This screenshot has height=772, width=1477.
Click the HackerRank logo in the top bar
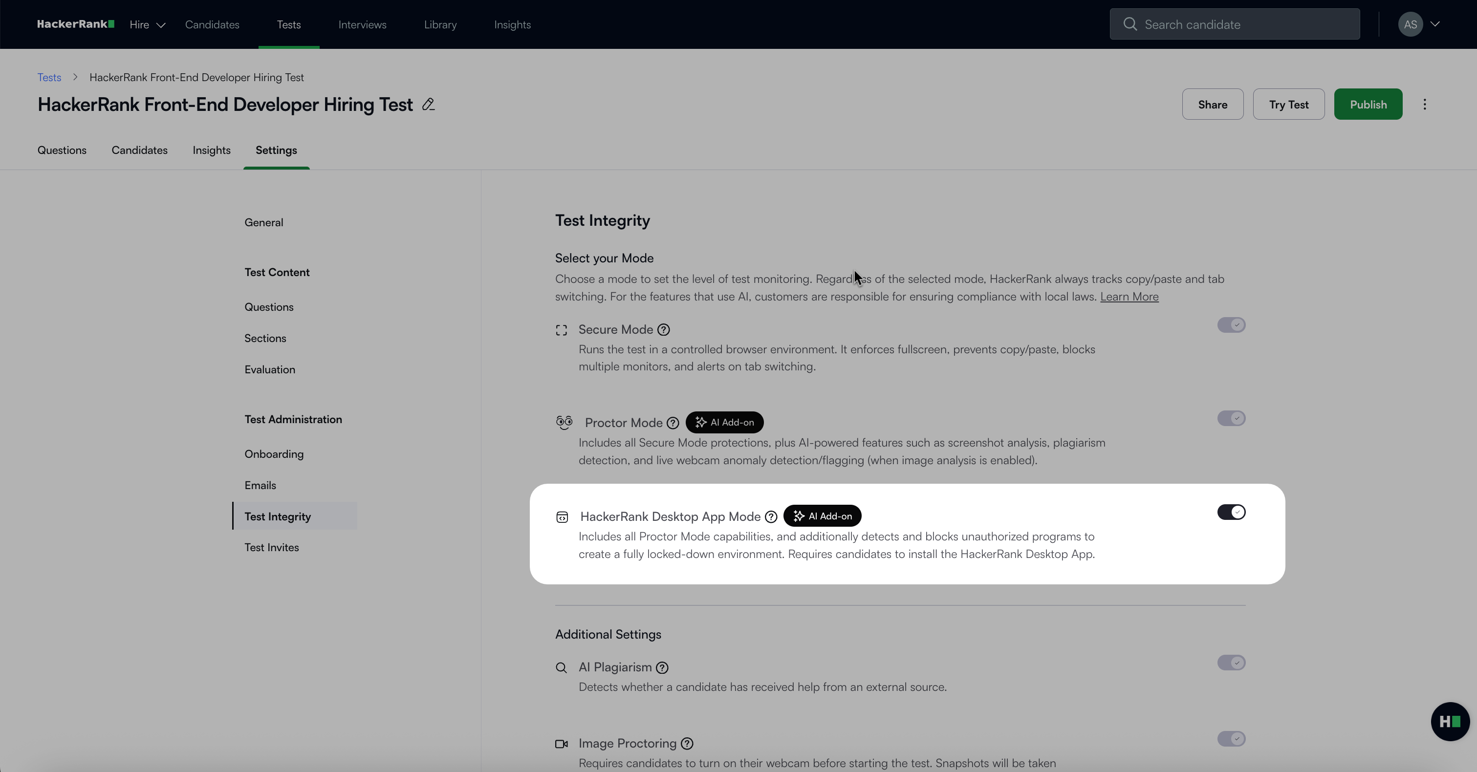(x=75, y=24)
